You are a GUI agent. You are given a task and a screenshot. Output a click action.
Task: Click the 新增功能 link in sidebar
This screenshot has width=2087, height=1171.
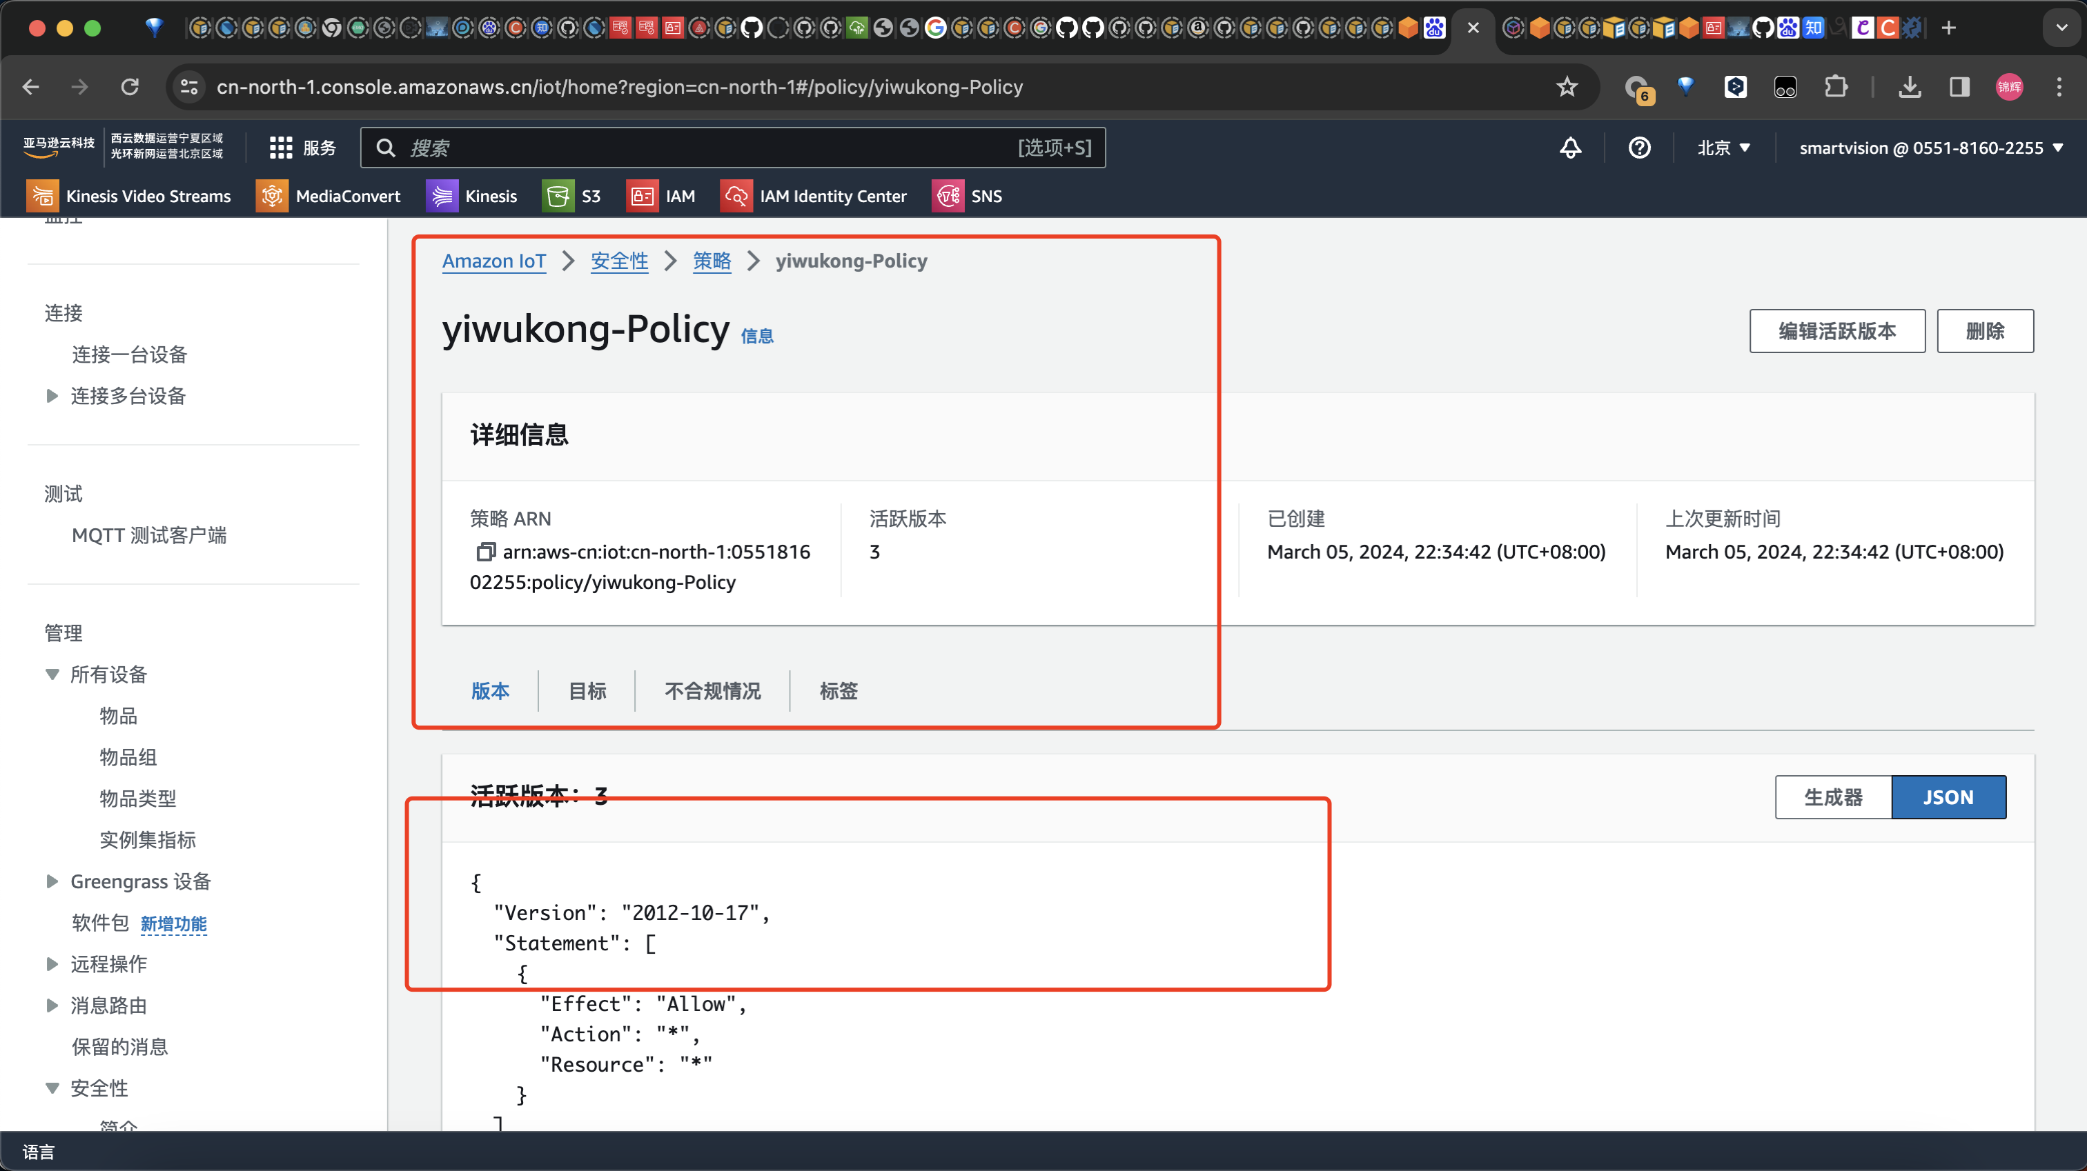(x=173, y=923)
